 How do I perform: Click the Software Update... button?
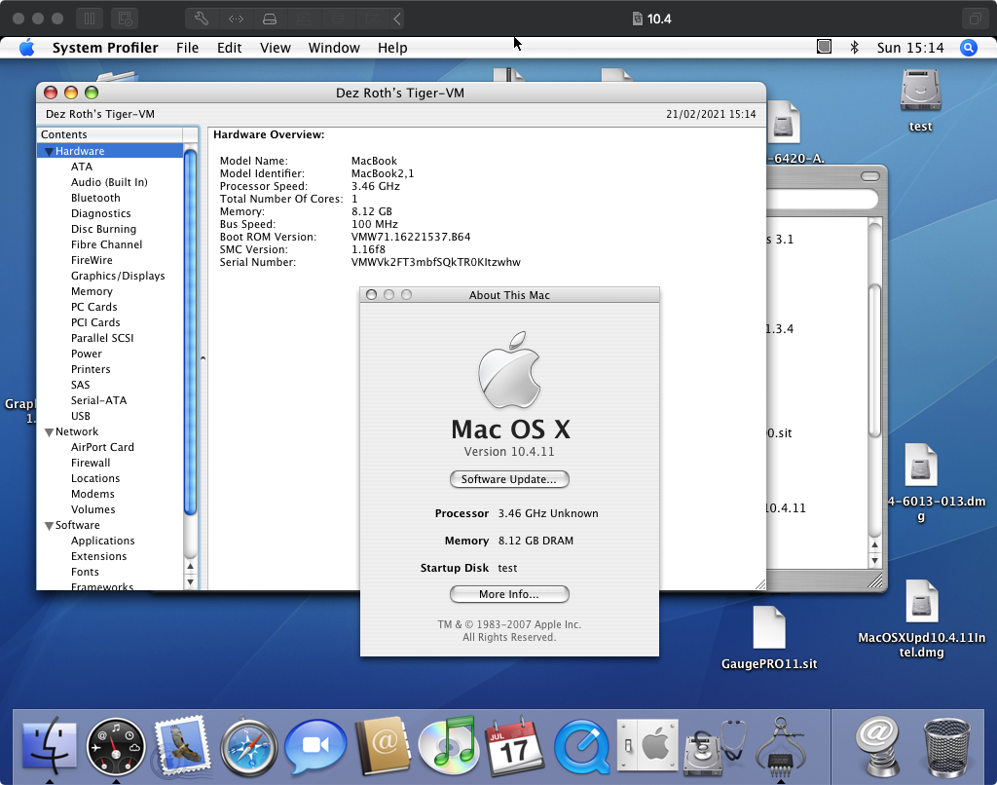509,479
